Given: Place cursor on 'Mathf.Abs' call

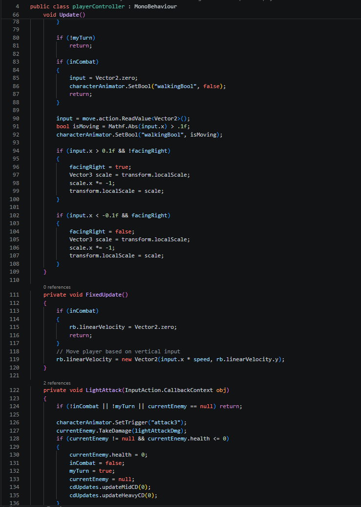Looking at the screenshot, I should pyautogui.click(x=123, y=126).
